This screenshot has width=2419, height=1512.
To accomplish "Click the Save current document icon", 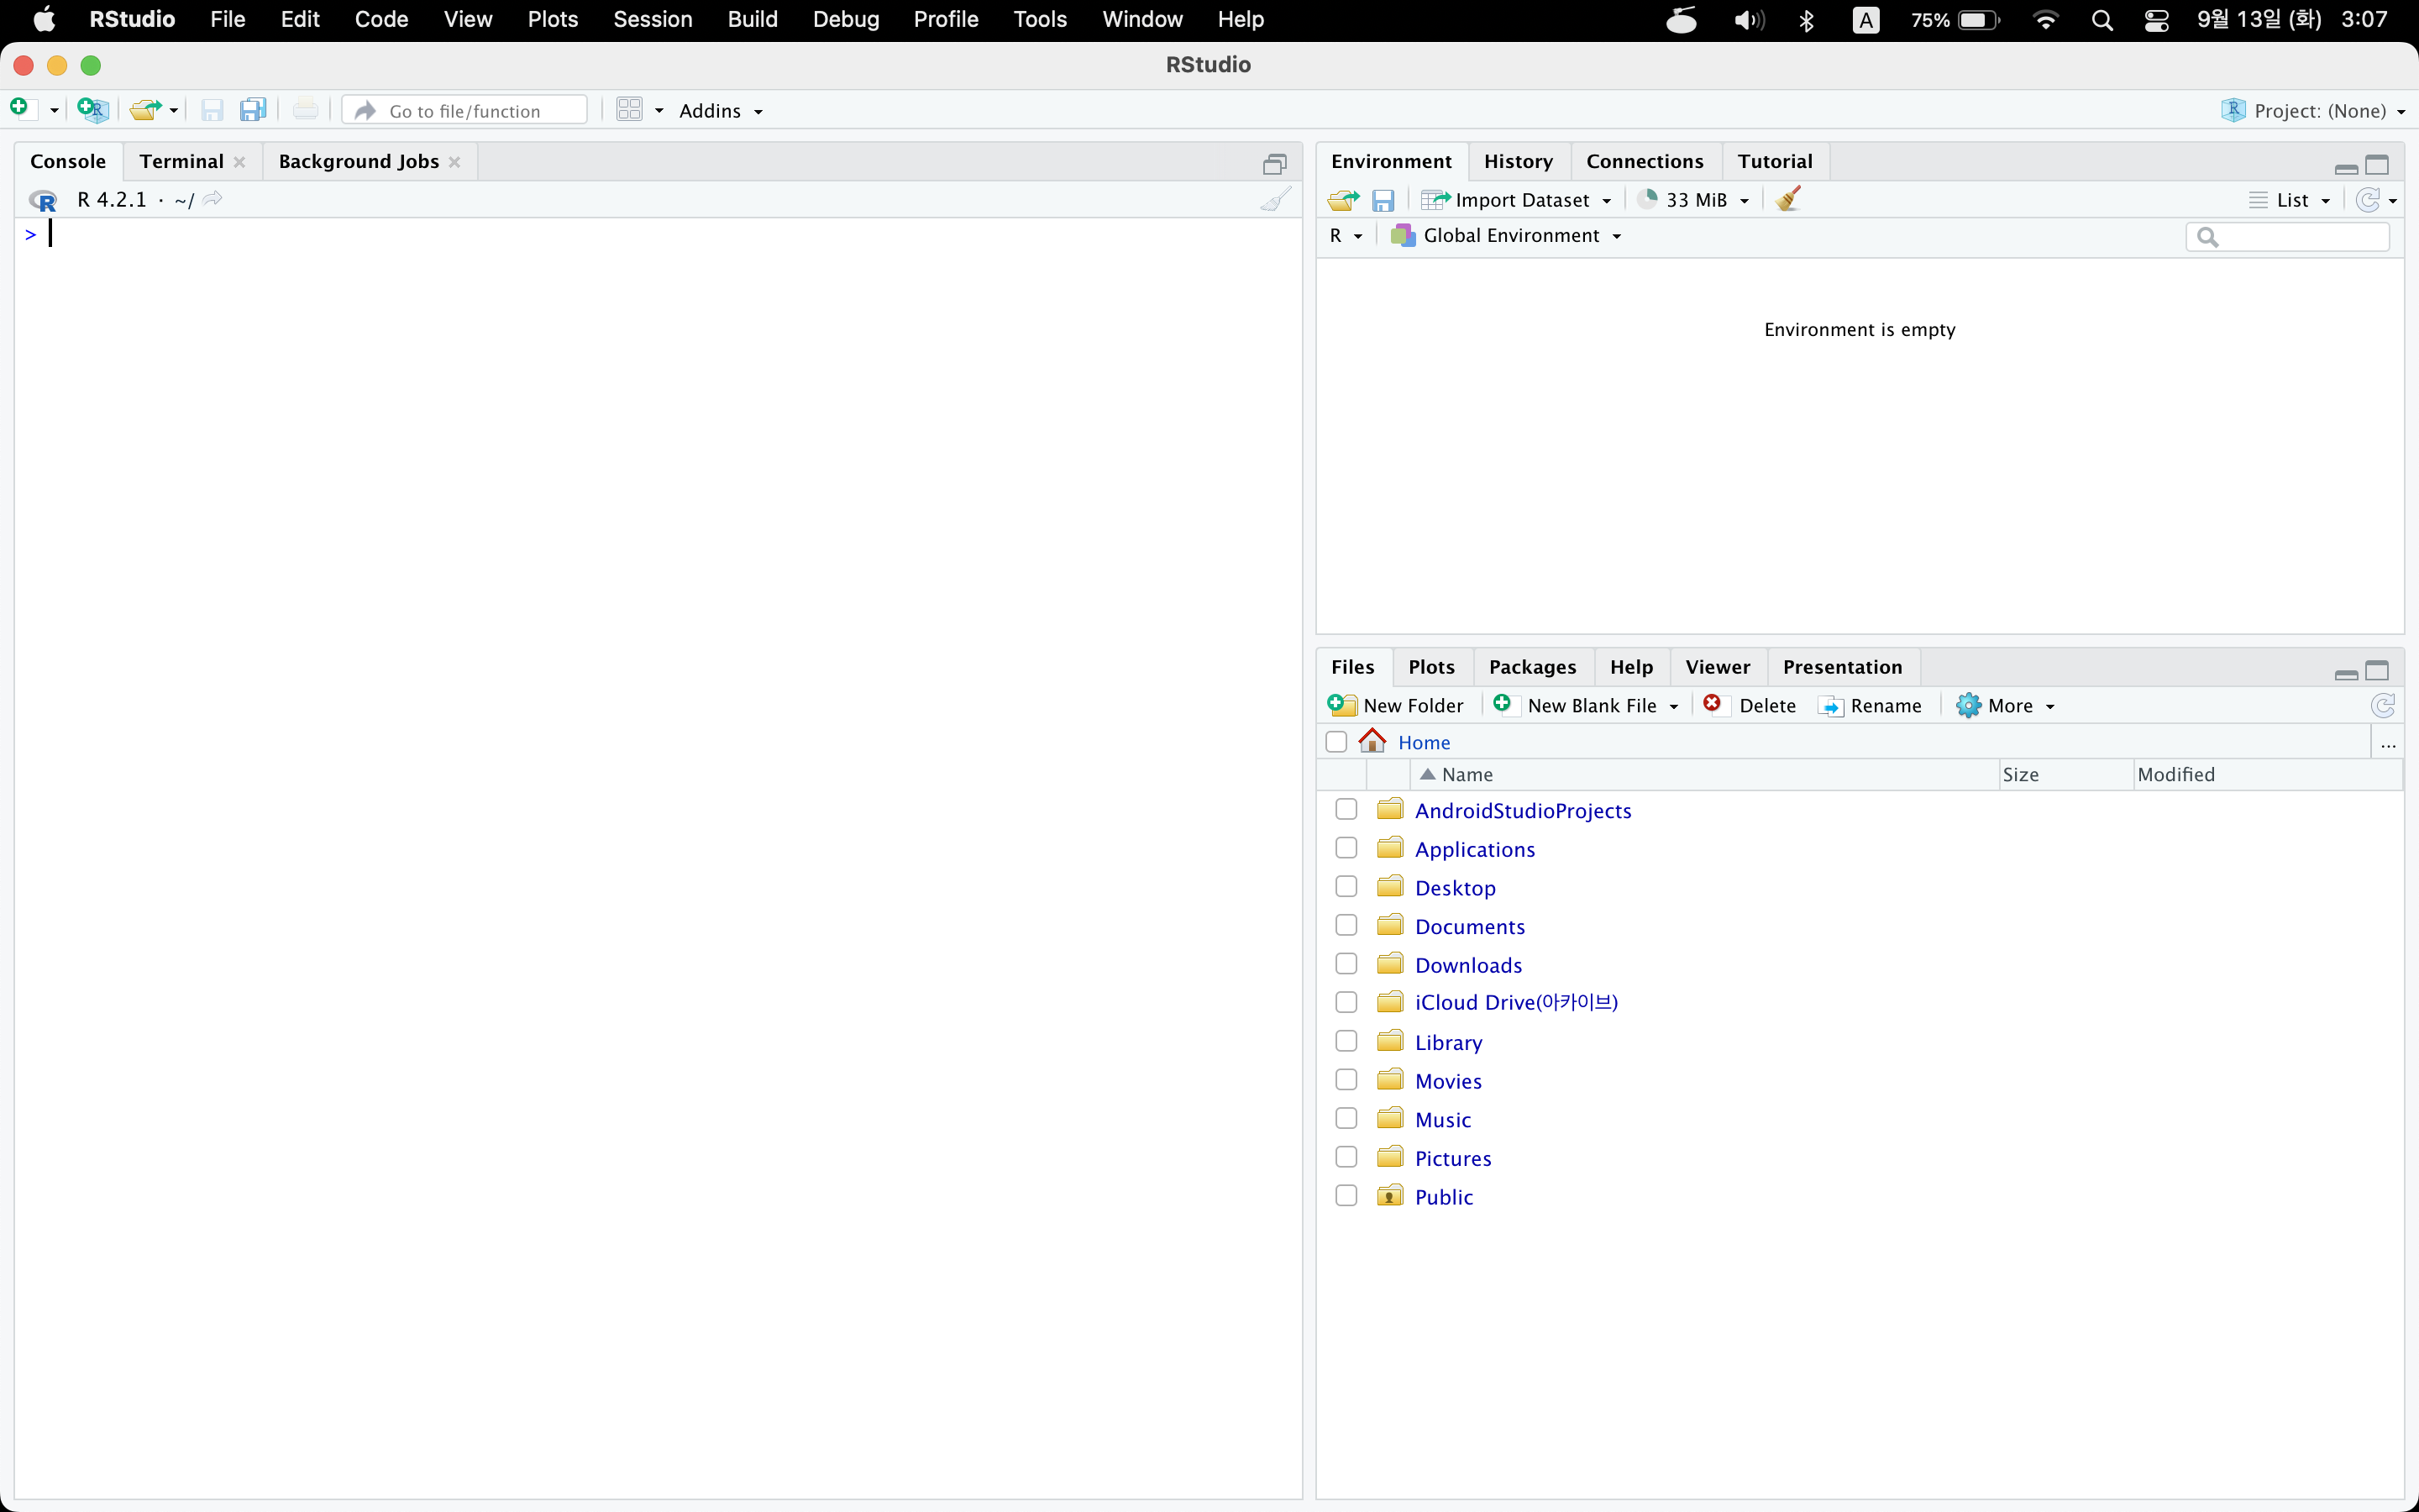I will tap(212, 110).
